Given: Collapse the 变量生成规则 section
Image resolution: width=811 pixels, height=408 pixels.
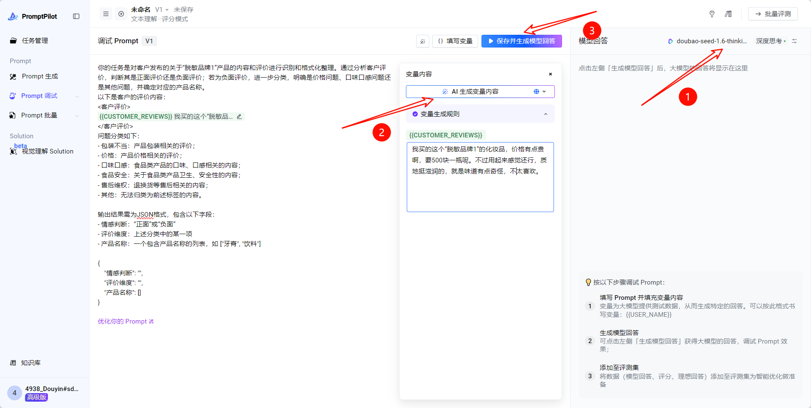Looking at the screenshot, I should [x=545, y=114].
